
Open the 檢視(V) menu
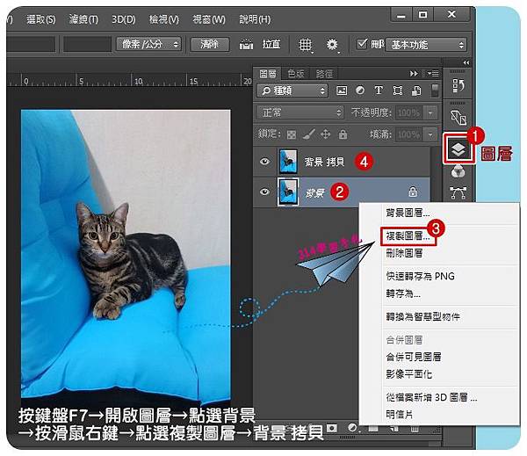coord(164,19)
